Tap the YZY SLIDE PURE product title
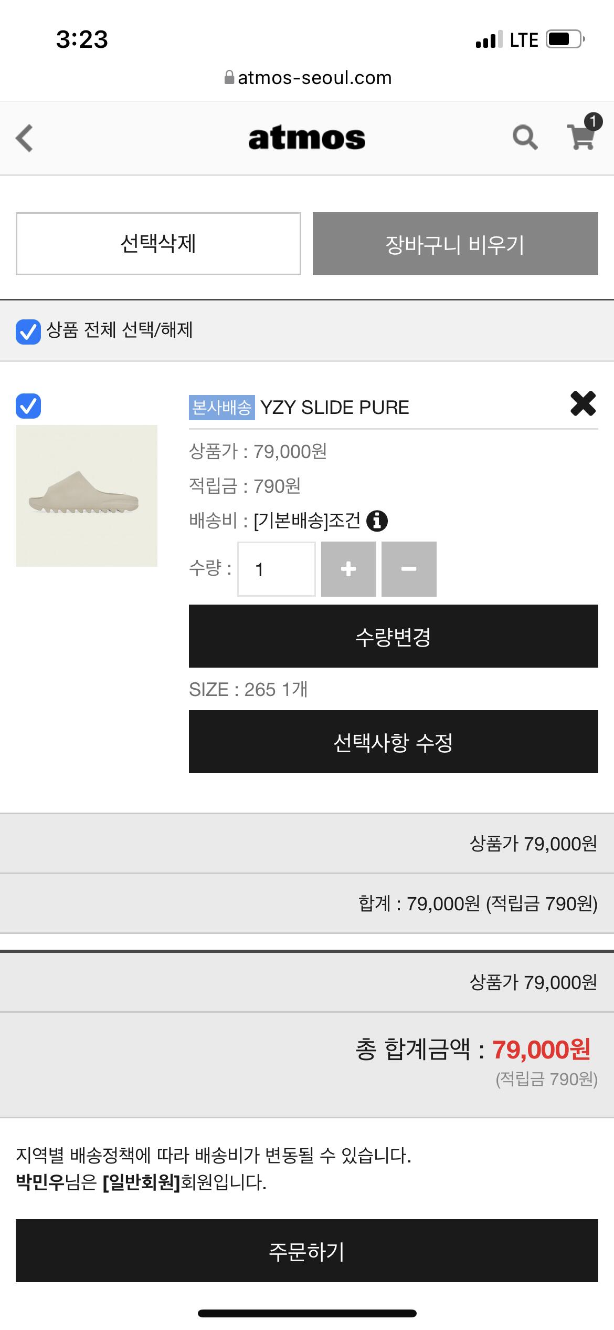614x1330 pixels. 335,408
